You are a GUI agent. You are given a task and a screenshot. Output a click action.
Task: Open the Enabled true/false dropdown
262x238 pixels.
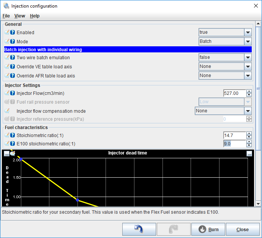coord(248,33)
